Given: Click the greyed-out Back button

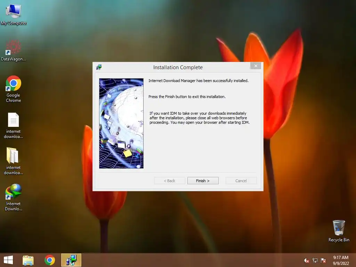Looking at the screenshot, I should (x=169, y=181).
